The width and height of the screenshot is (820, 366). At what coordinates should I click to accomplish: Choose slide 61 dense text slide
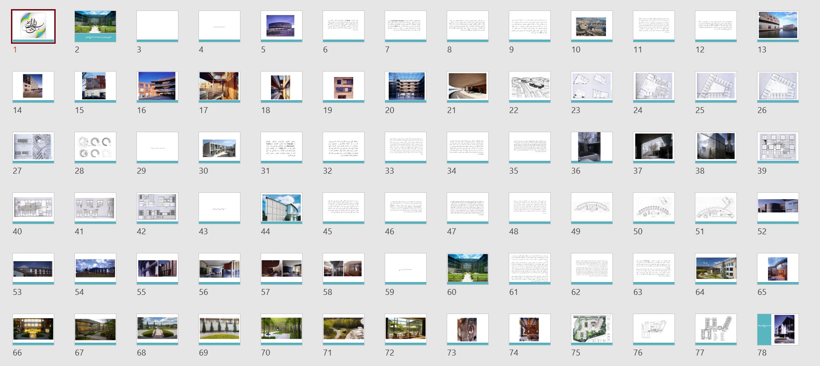tap(530, 268)
